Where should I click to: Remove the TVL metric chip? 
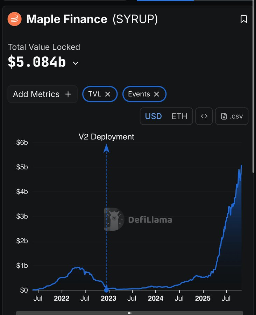(x=108, y=94)
